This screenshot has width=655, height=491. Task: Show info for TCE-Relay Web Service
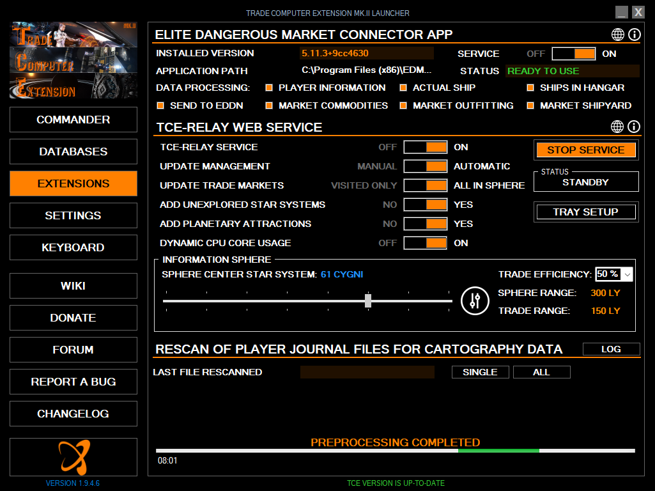pos(634,127)
